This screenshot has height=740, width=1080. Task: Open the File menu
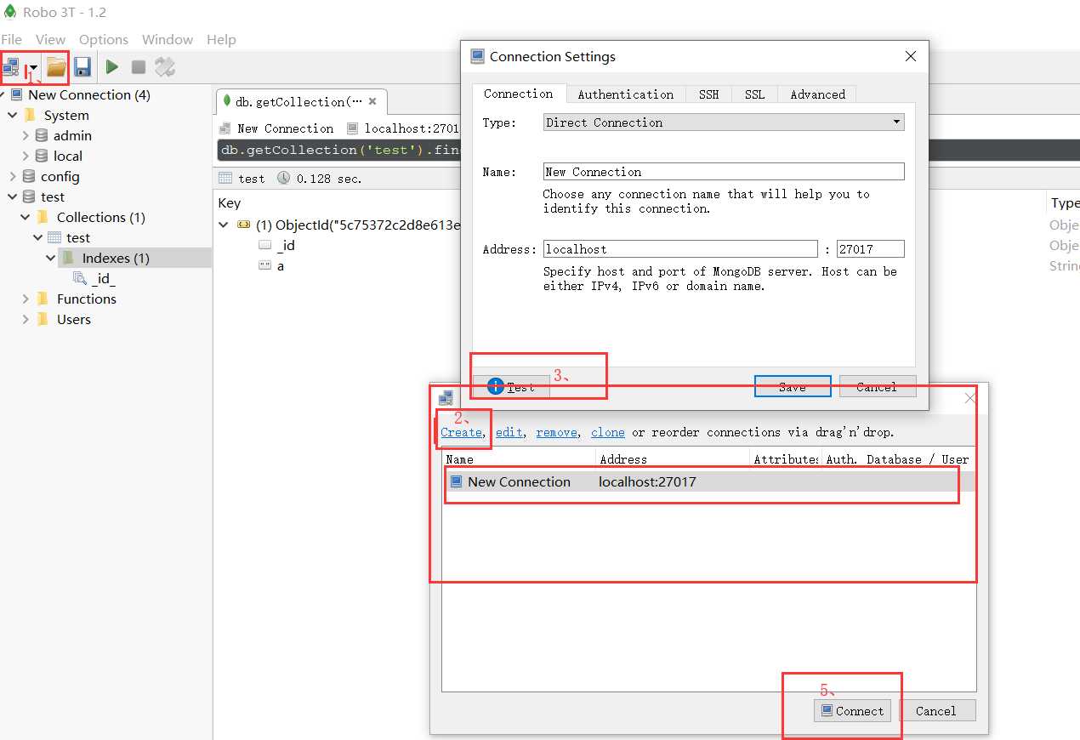click(12, 39)
